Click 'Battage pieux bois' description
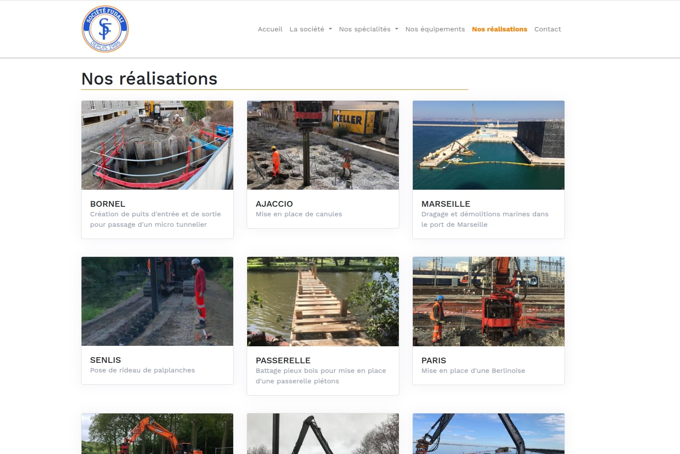Viewport: 680px width, 454px height. [321, 376]
